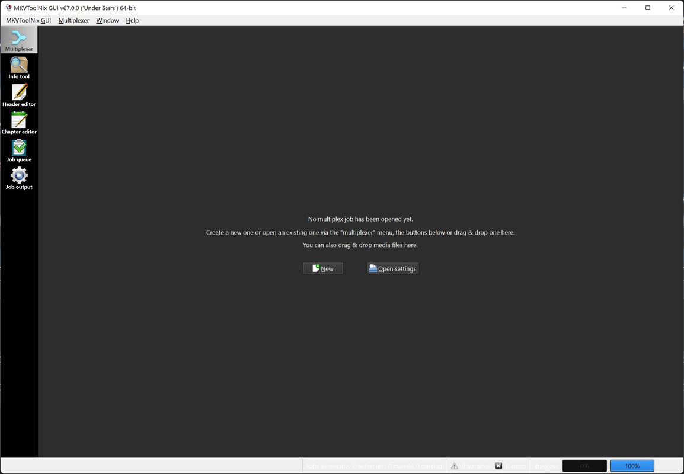Open the Help menu
Screen dimensions: 684x474
(132, 21)
